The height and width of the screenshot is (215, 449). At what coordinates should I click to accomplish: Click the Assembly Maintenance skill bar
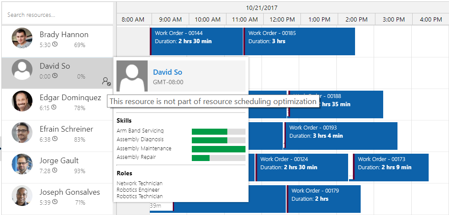[218, 149]
